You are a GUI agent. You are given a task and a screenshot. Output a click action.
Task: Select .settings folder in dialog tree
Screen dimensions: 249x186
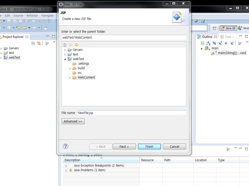83,64
